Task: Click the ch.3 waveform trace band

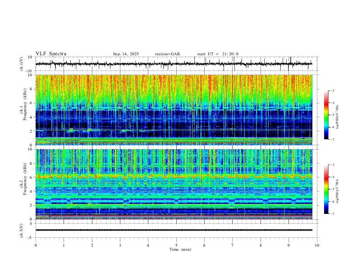Action: coord(174,230)
